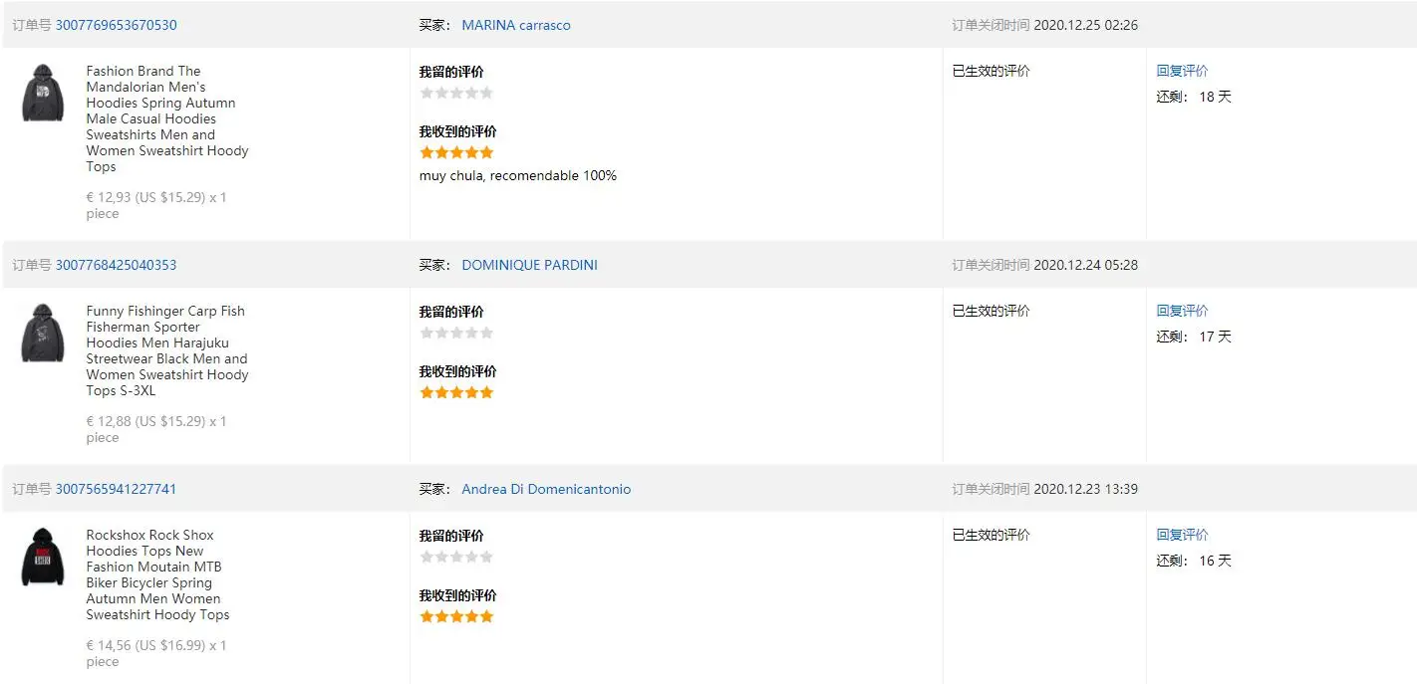
Task: View buyer MARINA carrasco's profile
Action: [516, 25]
